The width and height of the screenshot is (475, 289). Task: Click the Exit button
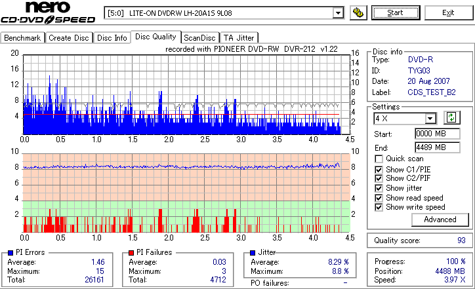[x=448, y=12]
